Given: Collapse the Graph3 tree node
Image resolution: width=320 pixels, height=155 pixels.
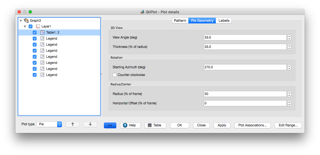Looking at the screenshot, I should point(21,21).
